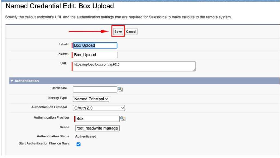The image size is (280, 158).
Task: Click the Label help icon
Action: (68, 44)
